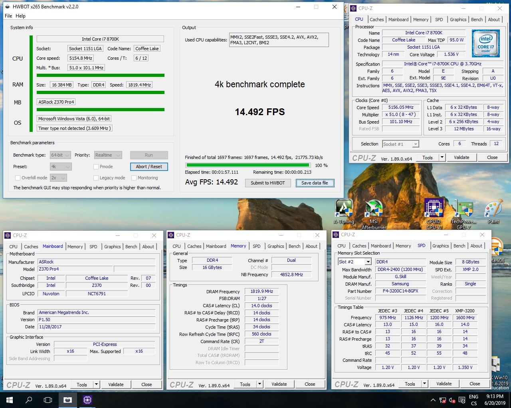
Task: Open TechPowerUp GPU-Z desktop icon
Action: pos(463,214)
